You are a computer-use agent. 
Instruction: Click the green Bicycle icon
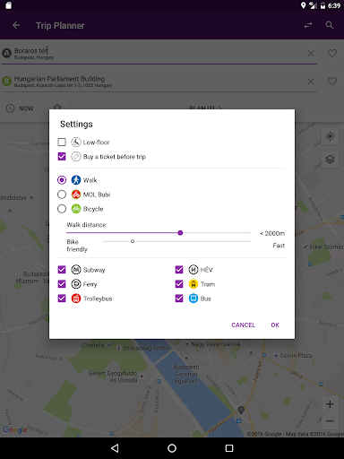tap(76, 209)
